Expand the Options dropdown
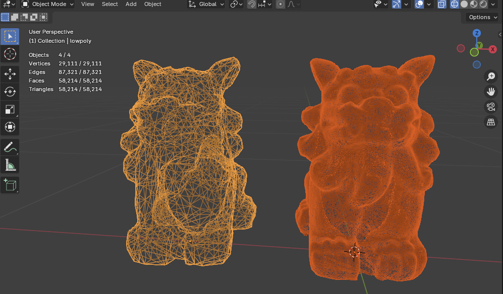This screenshot has width=503, height=294. (x=482, y=17)
